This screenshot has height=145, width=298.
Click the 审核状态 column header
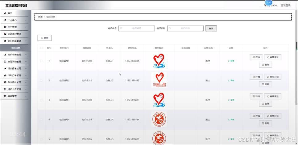click(208, 48)
